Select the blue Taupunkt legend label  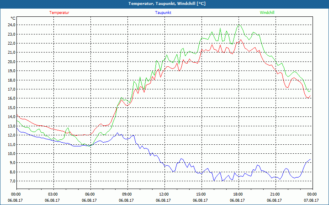163,13
